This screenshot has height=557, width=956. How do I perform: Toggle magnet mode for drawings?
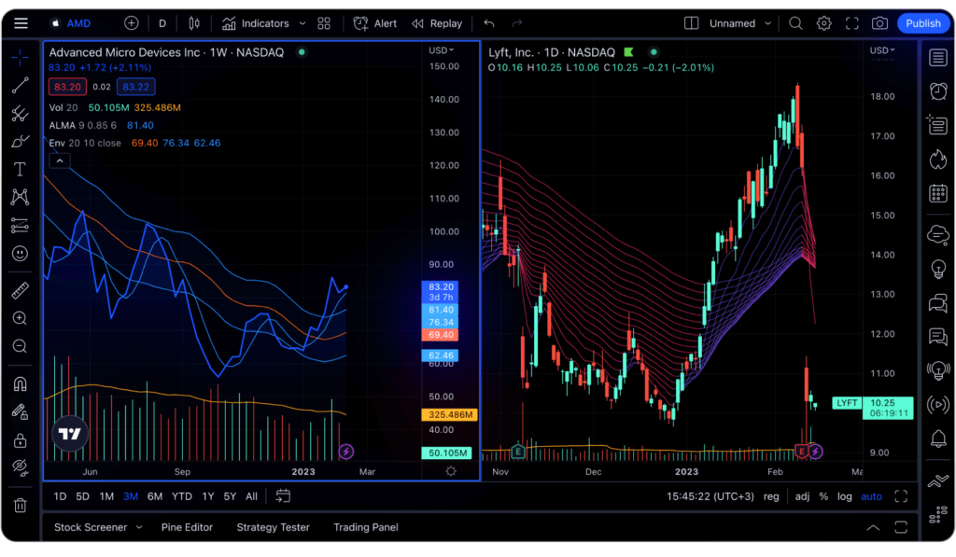point(21,383)
